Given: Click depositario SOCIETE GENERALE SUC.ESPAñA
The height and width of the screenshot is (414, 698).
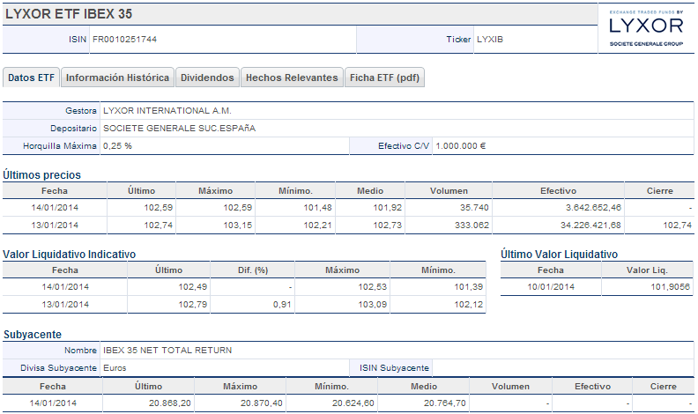Looking at the screenshot, I should point(180,129).
